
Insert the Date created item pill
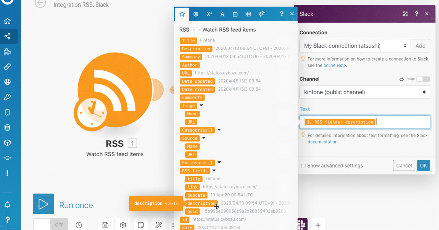(197, 89)
